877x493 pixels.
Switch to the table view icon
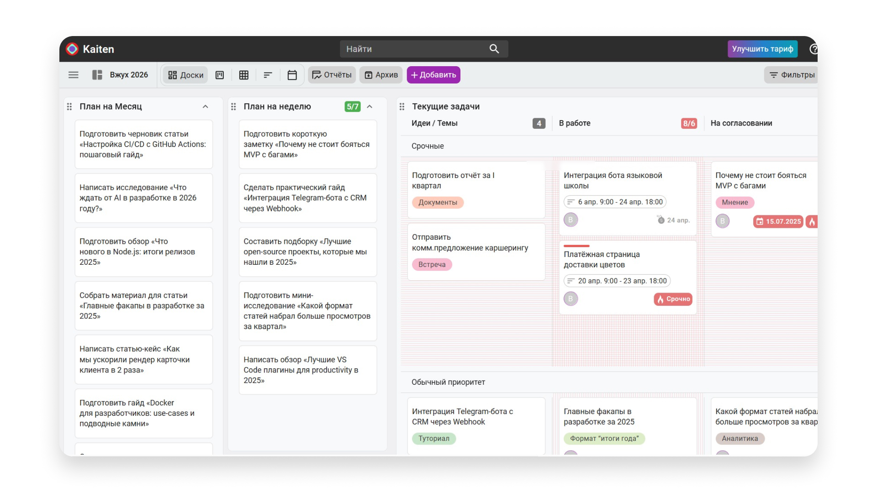pyautogui.click(x=244, y=75)
